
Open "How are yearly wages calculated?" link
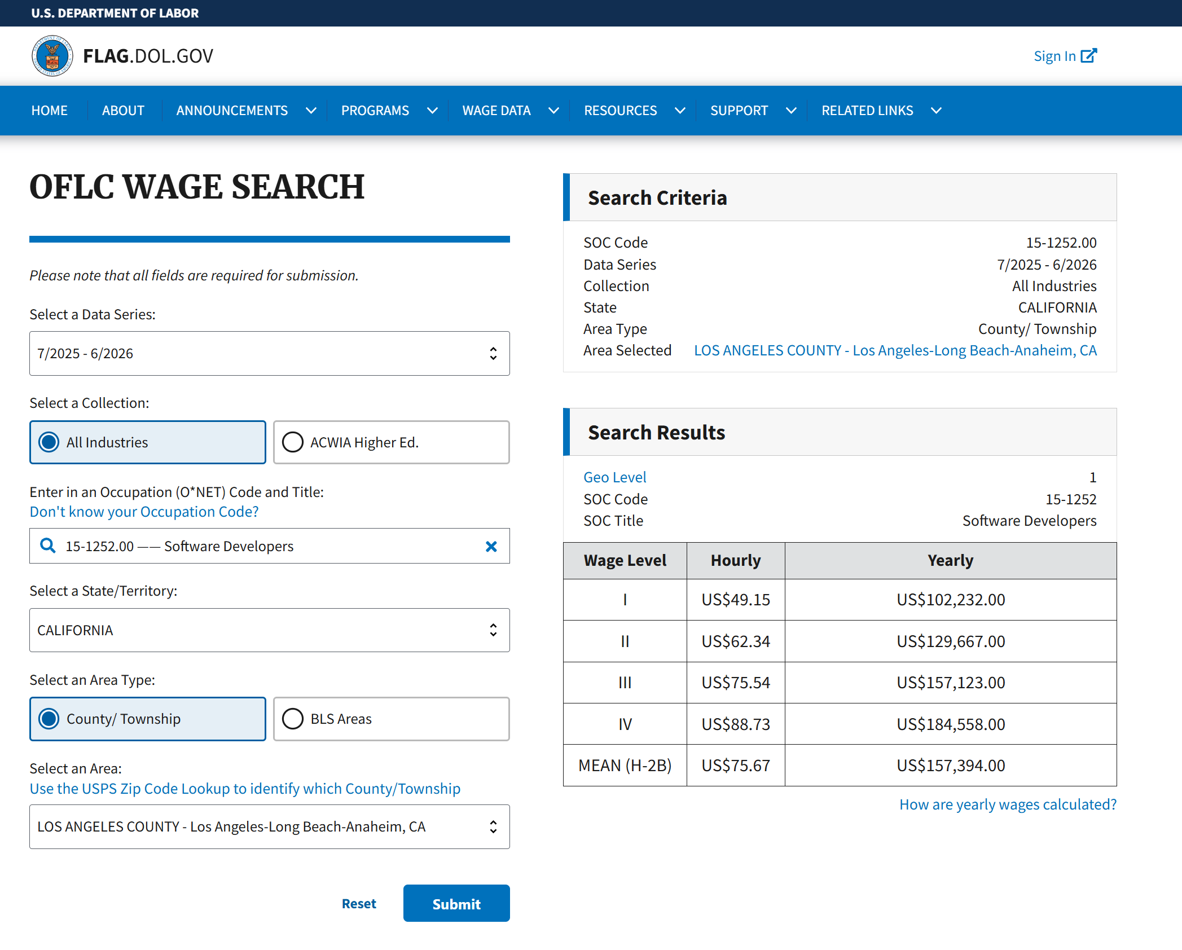click(1008, 804)
